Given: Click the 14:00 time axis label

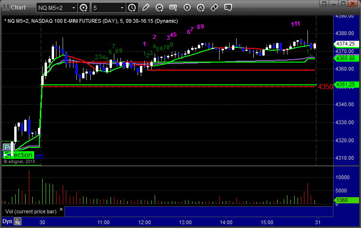Looking at the screenshot, I should coord(226,222).
